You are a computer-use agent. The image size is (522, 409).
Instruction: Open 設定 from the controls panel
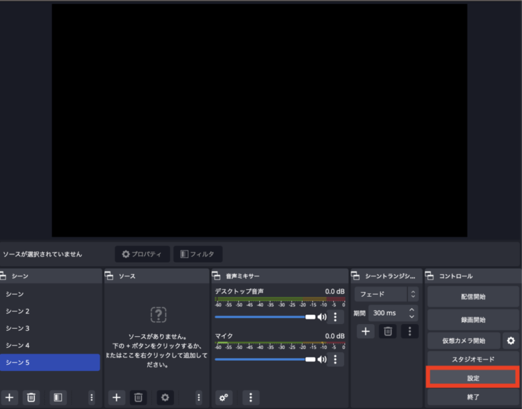472,378
